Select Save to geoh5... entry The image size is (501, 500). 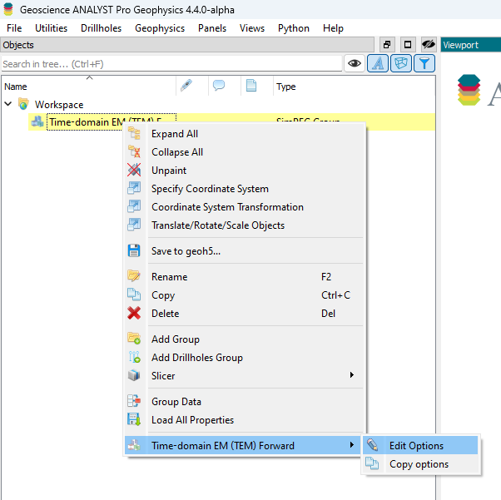tap(245, 250)
